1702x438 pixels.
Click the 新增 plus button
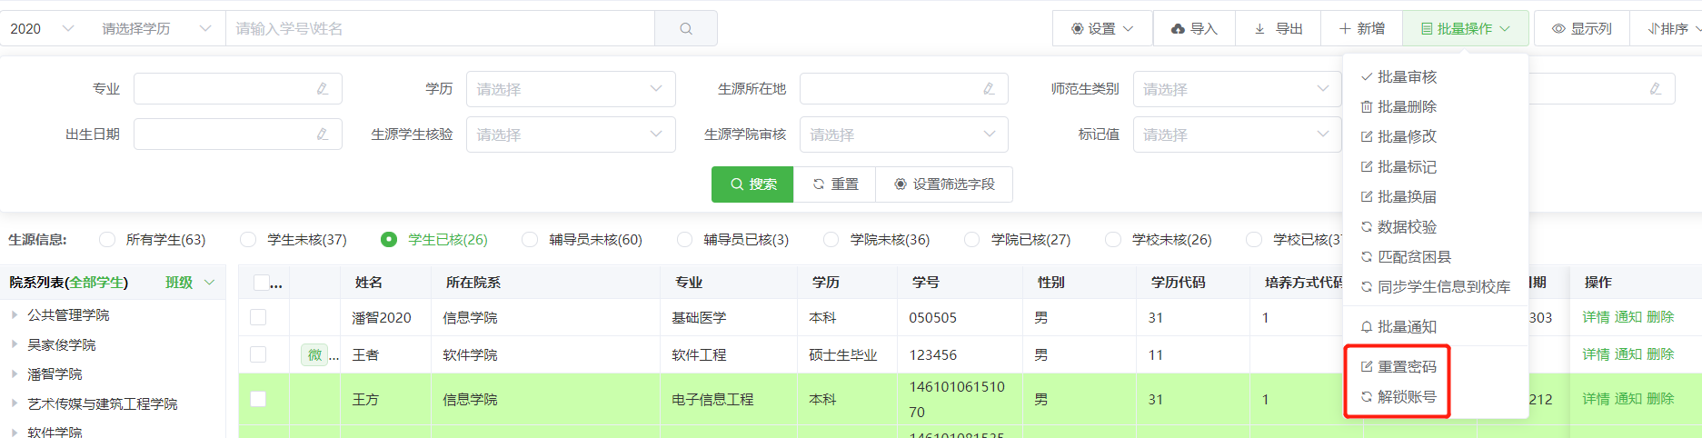pos(1362,29)
